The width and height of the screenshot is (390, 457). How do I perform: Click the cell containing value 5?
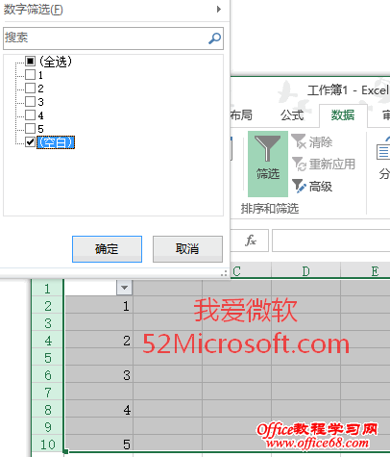pos(99,444)
